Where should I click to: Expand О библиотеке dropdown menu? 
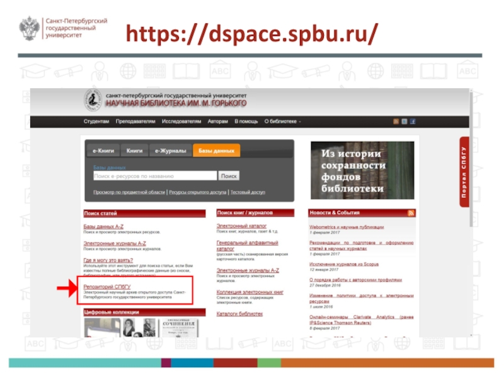click(x=282, y=122)
